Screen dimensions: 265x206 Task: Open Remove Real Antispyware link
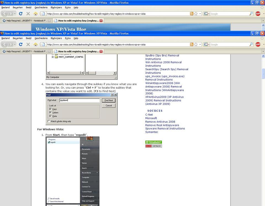click(162, 125)
